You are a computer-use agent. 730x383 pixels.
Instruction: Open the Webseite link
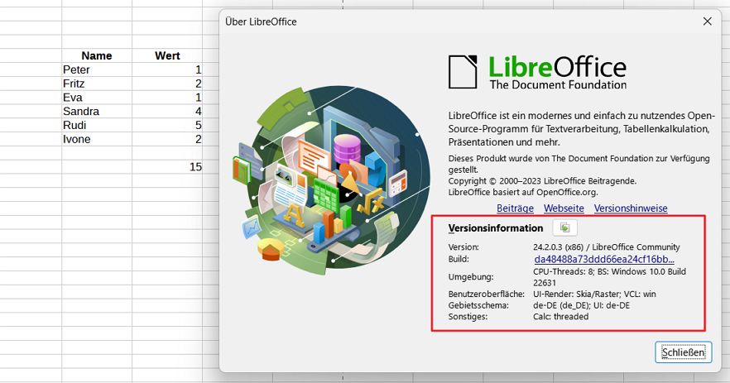tap(564, 208)
